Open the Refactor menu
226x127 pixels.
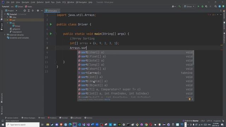[x=40, y=2]
